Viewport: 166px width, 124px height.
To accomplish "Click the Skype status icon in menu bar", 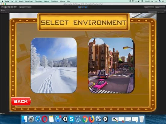I will (x=130, y=1).
